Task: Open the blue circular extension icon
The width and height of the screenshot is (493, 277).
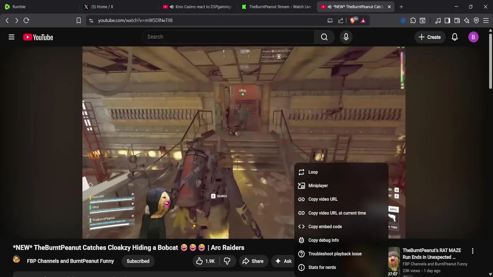Action: [x=403, y=20]
